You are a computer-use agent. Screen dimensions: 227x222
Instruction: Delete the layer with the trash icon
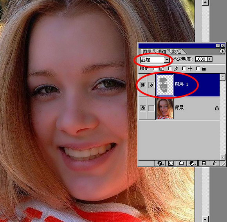[214, 163]
